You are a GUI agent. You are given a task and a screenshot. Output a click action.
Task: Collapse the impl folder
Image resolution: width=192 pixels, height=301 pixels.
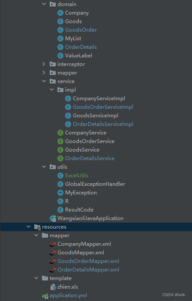pos(52,89)
